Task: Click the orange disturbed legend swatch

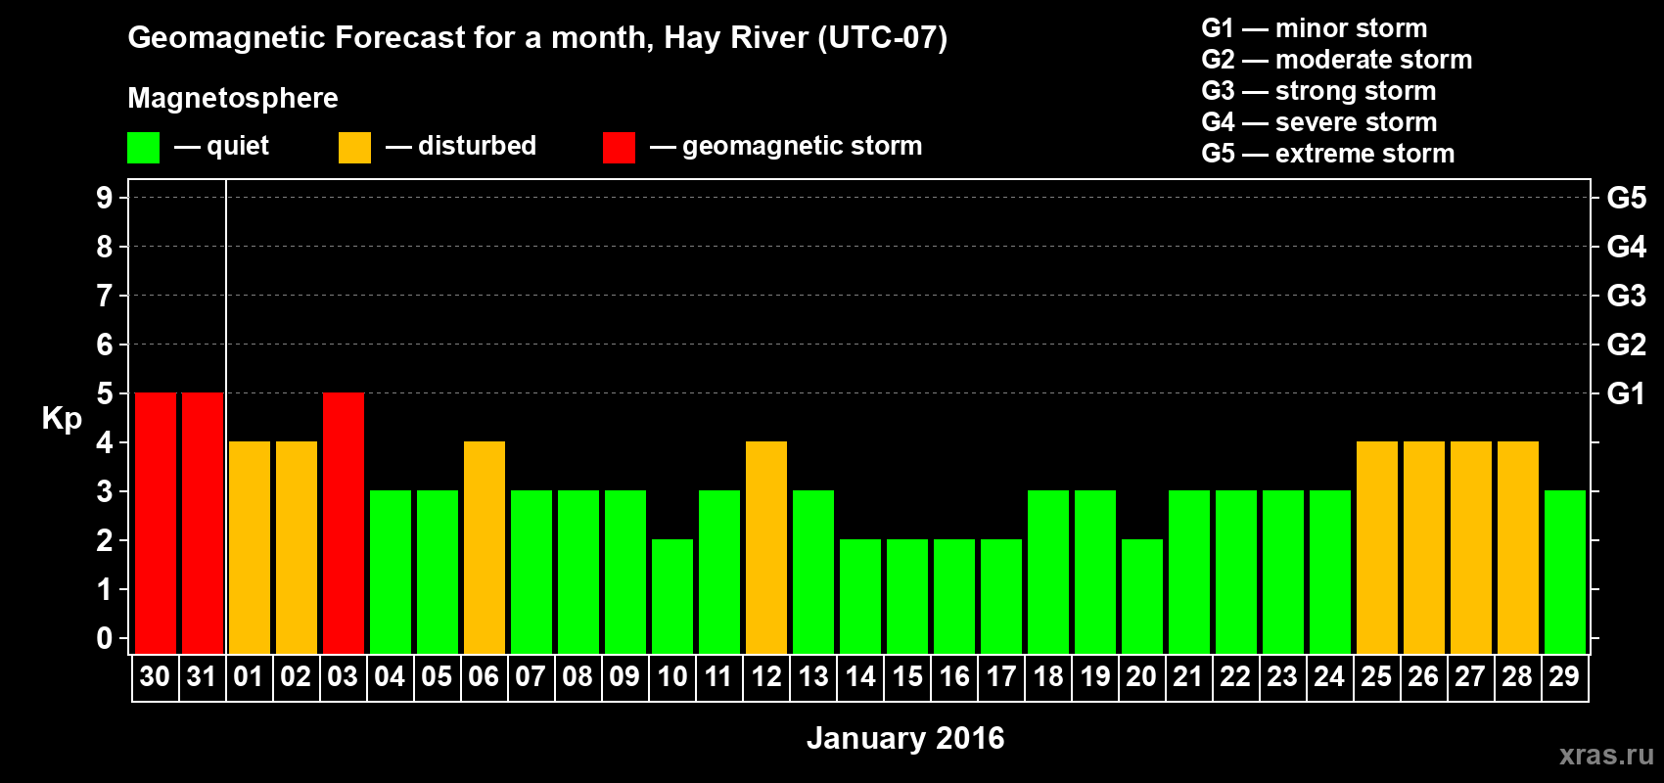Action: (x=354, y=148)
